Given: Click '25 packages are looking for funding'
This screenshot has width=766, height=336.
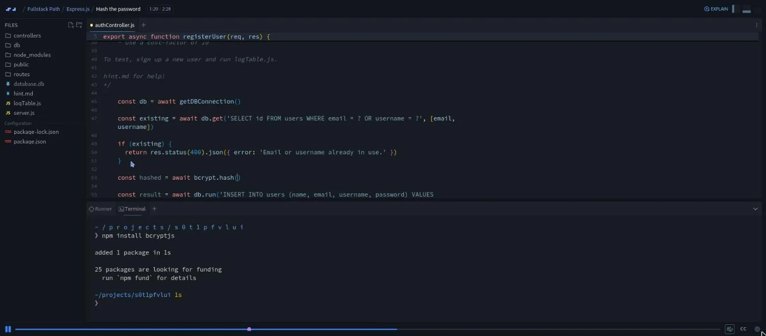Looking at the screenshot, I should [158, 270].
